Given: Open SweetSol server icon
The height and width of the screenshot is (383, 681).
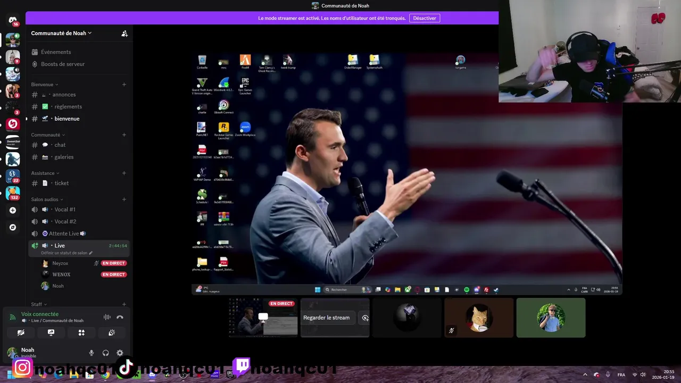Looking at the screenshot, I should click(x=13, y=141).
